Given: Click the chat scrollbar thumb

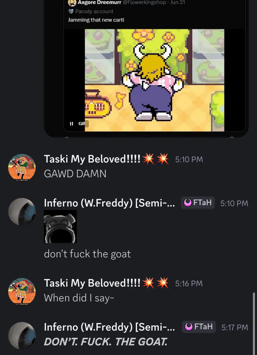Looking at the screenshot, I should pos(254,324).
